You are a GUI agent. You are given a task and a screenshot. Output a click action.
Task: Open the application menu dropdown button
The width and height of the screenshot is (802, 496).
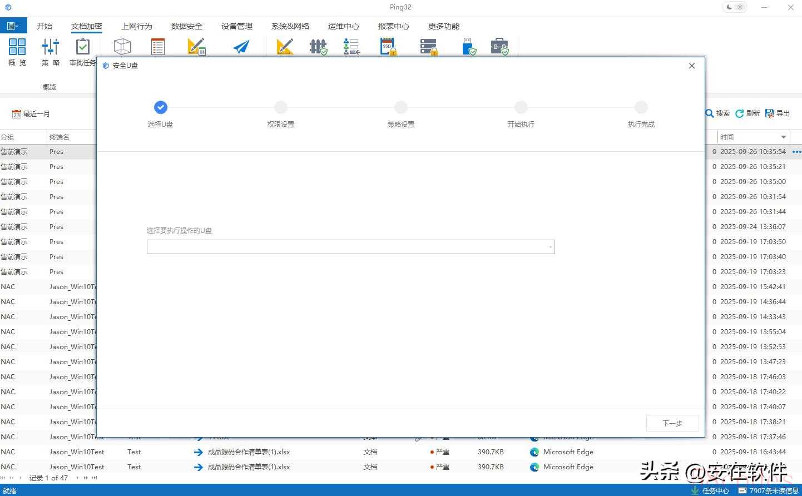tap(12, 26)
